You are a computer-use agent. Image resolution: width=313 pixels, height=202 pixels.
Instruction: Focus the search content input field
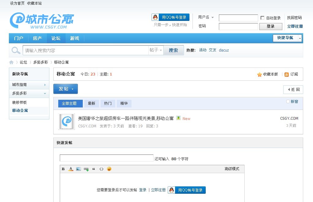pos(86,50)
